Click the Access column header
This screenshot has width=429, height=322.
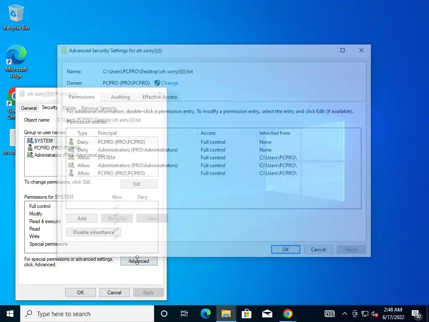point(208,133)
